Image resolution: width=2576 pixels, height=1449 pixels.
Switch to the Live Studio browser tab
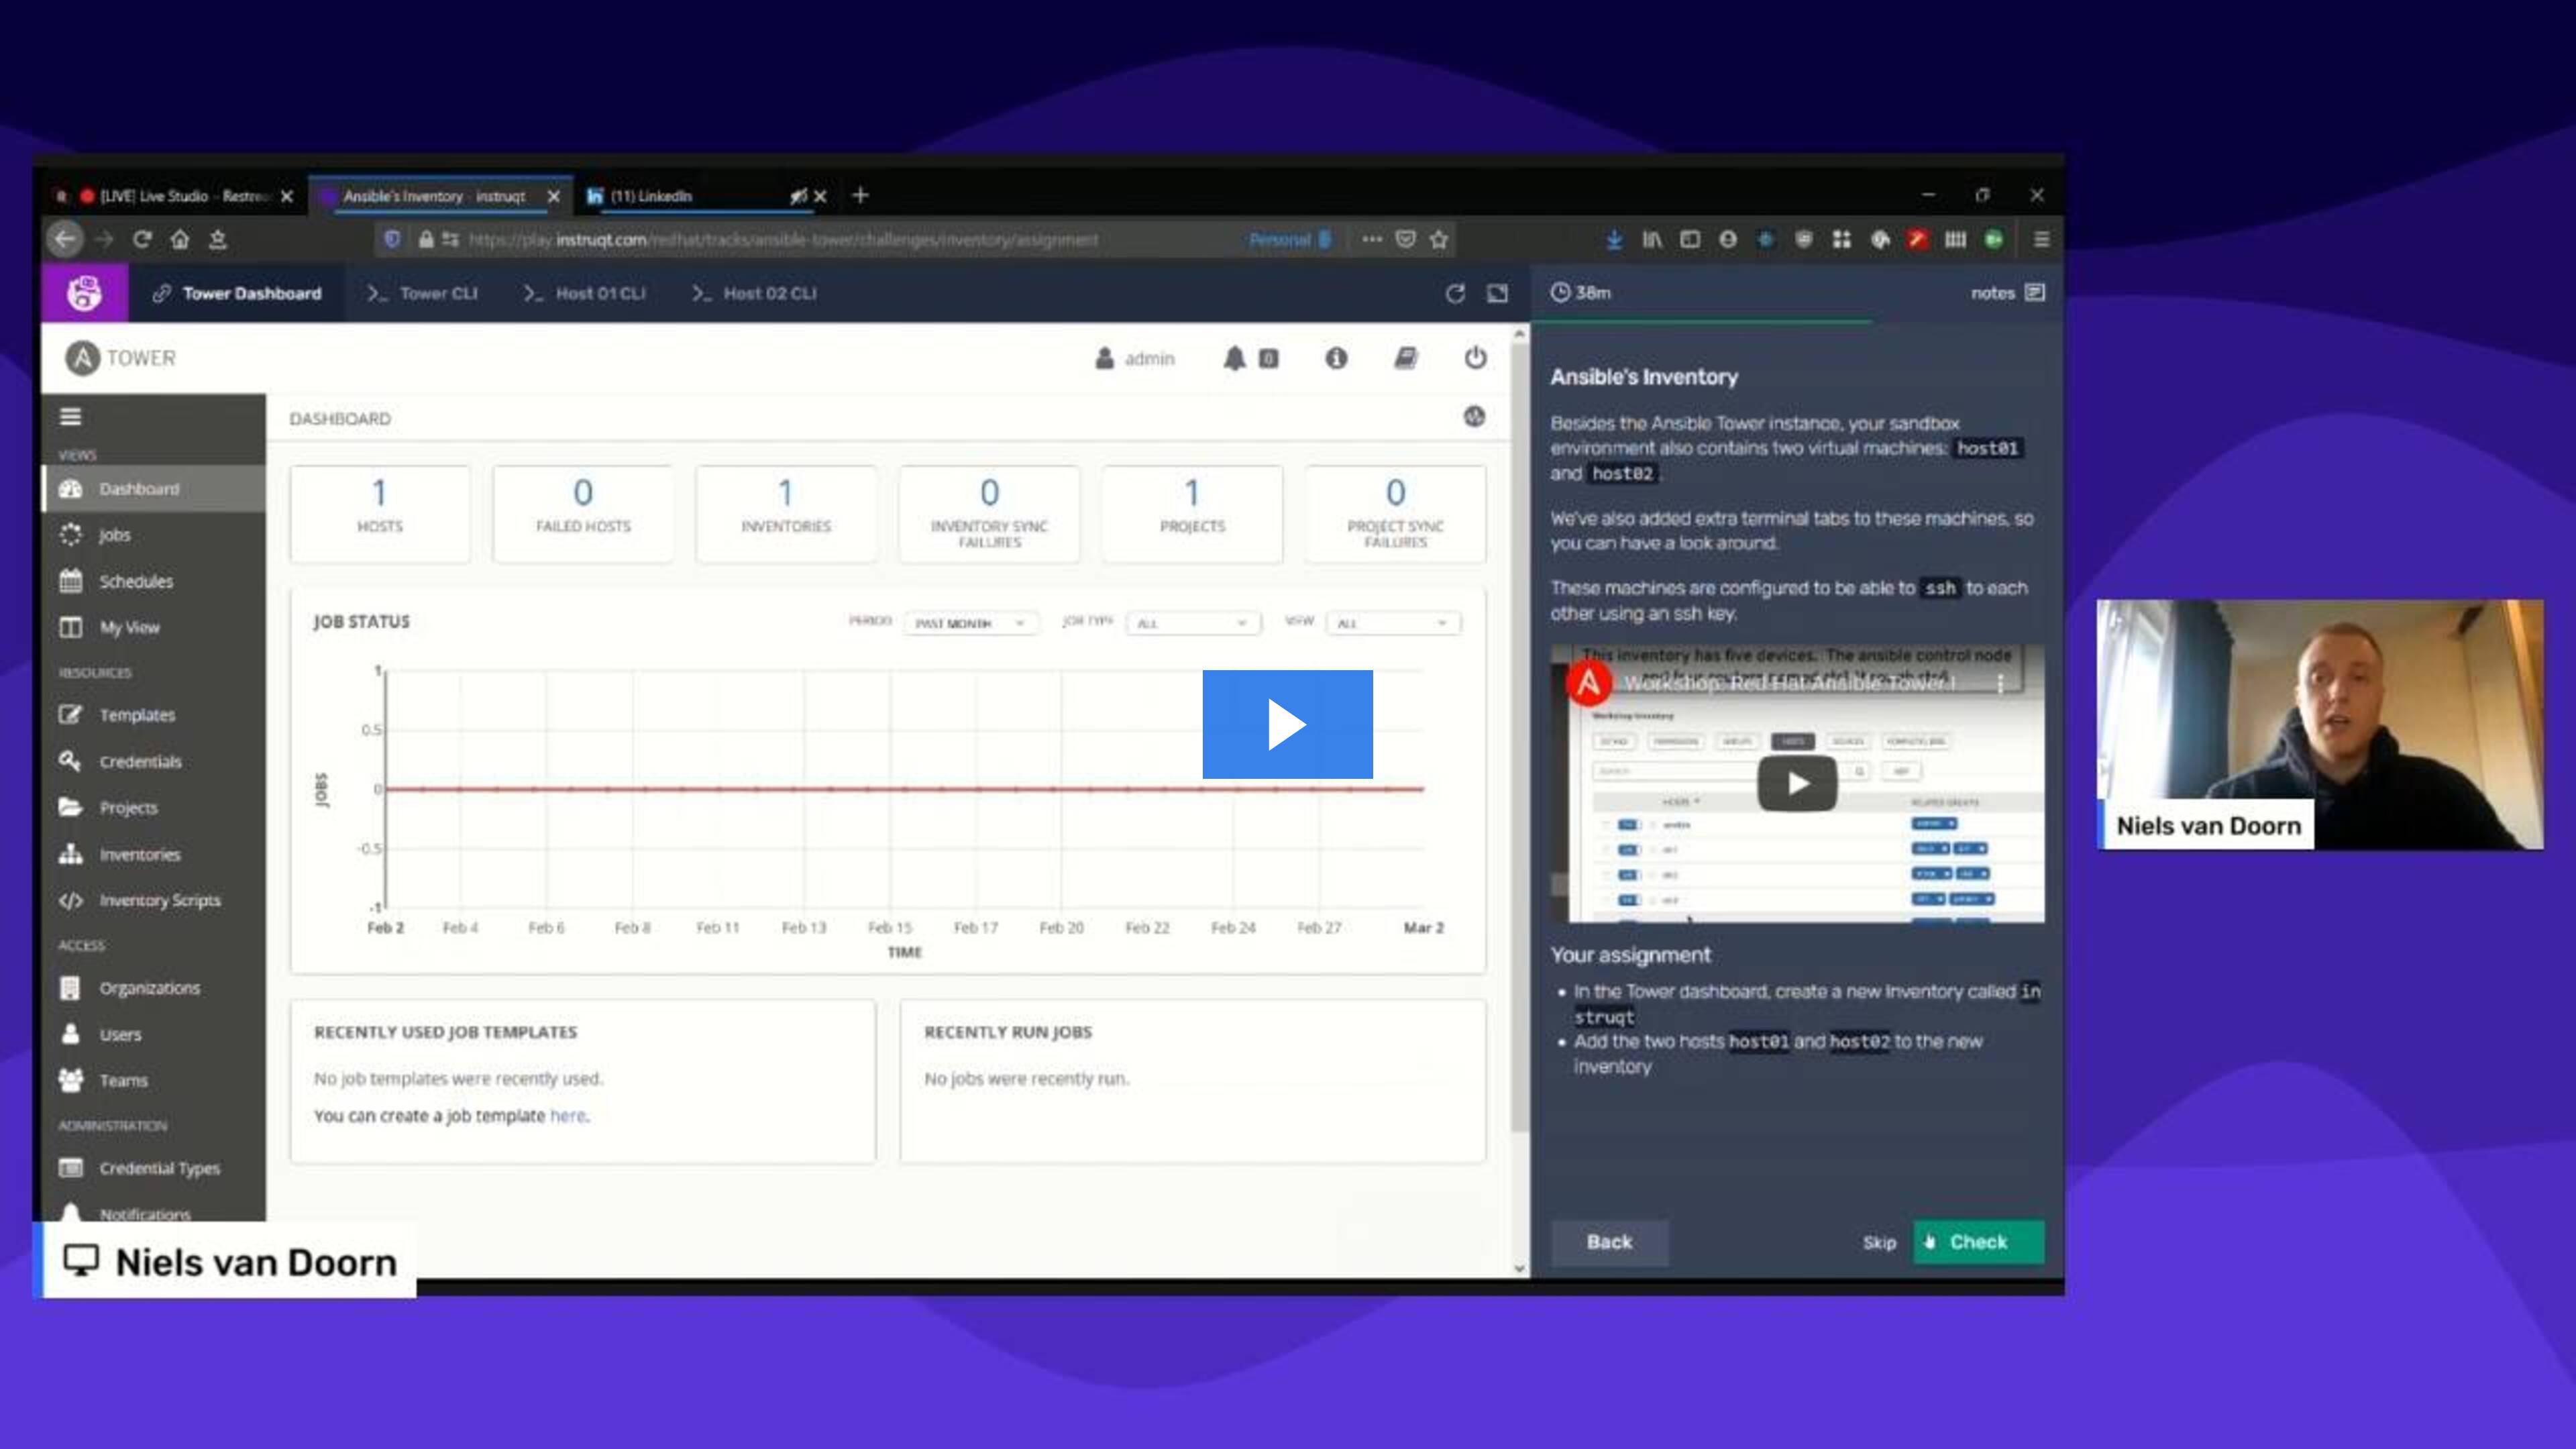175,196
